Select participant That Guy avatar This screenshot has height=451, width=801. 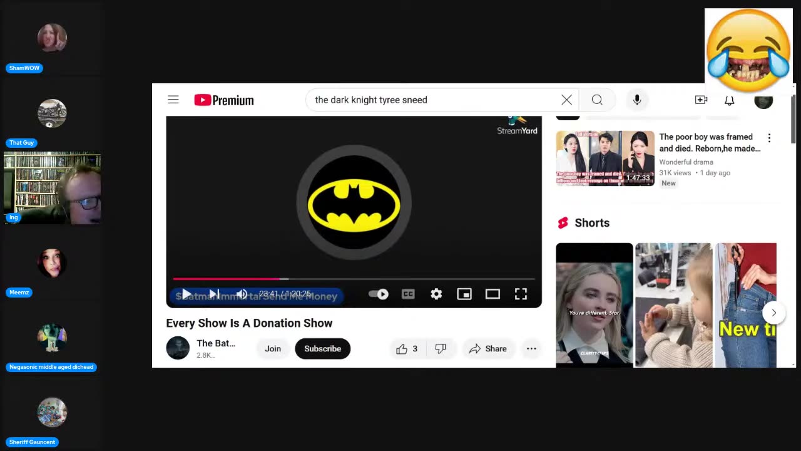pos(52,113)
